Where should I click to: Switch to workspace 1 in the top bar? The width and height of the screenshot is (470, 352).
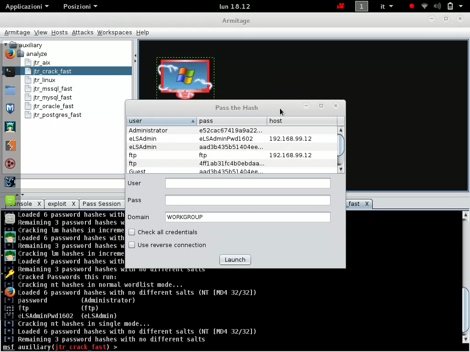(361, 6)
